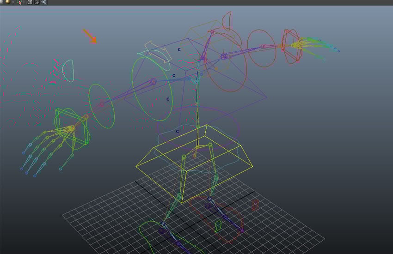Screen dimensions: 393x254
Task: Click the toolbar icon with the red arrow
Action: [x=19, y=2]
